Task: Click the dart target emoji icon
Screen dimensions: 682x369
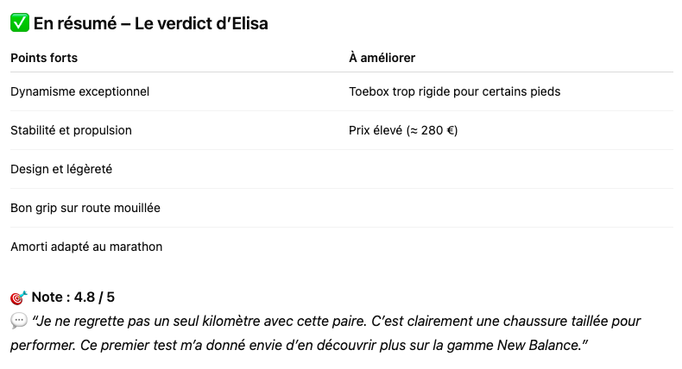Action: pos(19,297)
